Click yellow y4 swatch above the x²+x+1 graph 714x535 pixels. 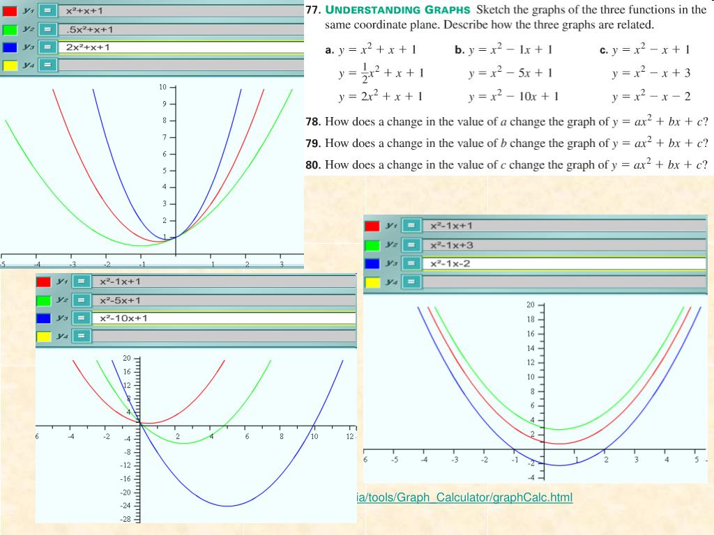click(x=10, y=65)
